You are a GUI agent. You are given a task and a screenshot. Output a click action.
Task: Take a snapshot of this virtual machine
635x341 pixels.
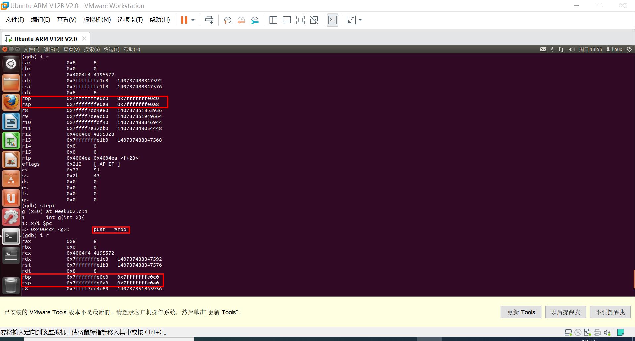tap(227, 20)
